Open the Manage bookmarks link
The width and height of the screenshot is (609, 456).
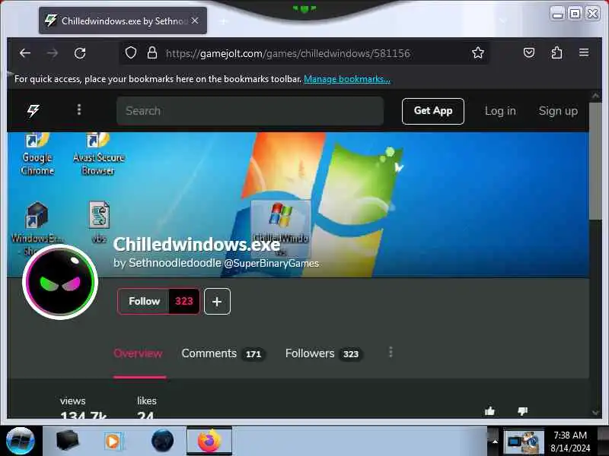pyautogui.click(x=347, y=79)
